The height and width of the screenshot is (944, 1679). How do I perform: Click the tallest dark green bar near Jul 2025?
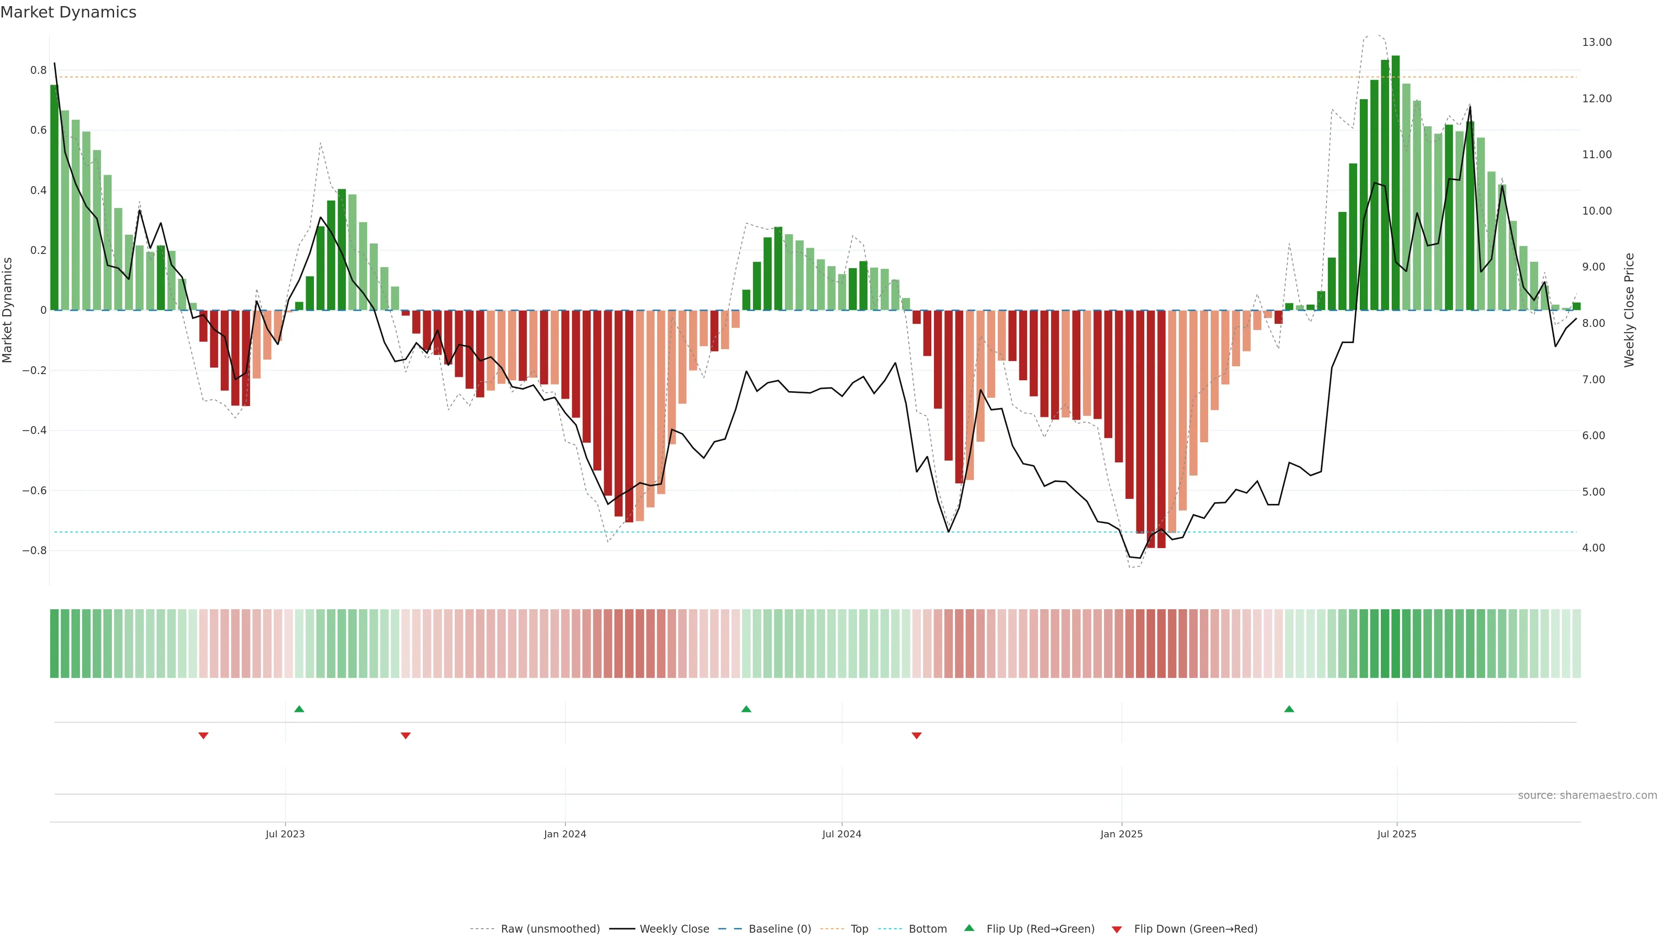(1396, 182)
